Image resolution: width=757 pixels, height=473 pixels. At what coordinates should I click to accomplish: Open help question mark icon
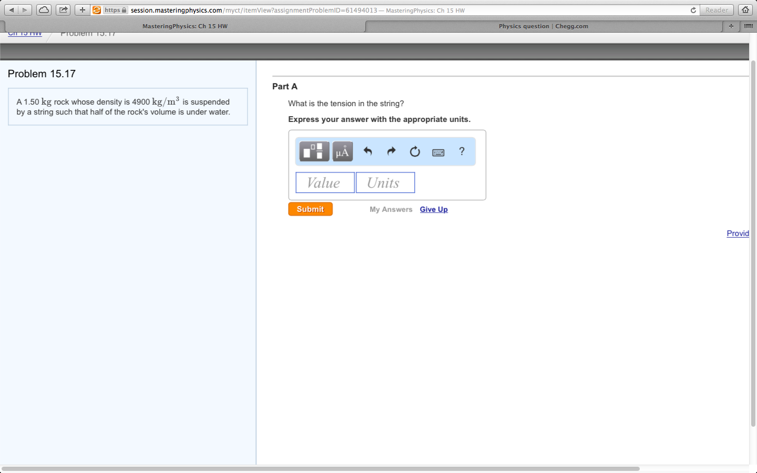point(462,151)
